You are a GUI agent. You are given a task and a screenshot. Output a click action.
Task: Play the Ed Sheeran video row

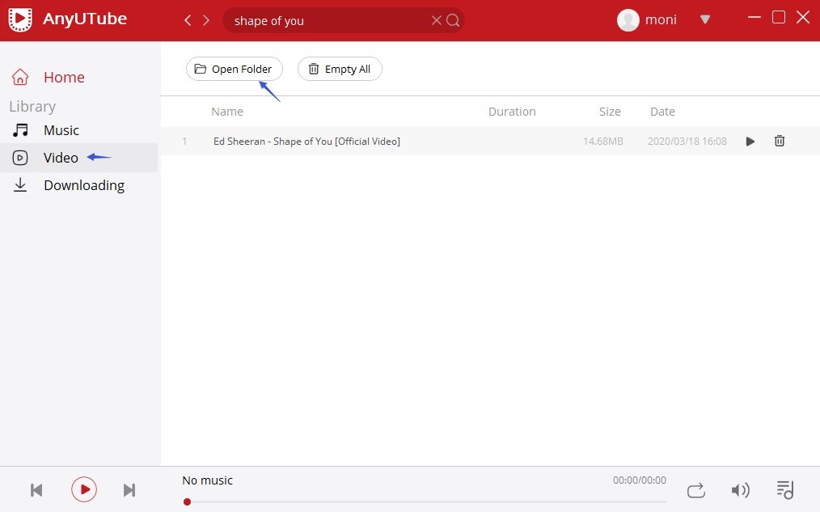(x=750, y=142)
